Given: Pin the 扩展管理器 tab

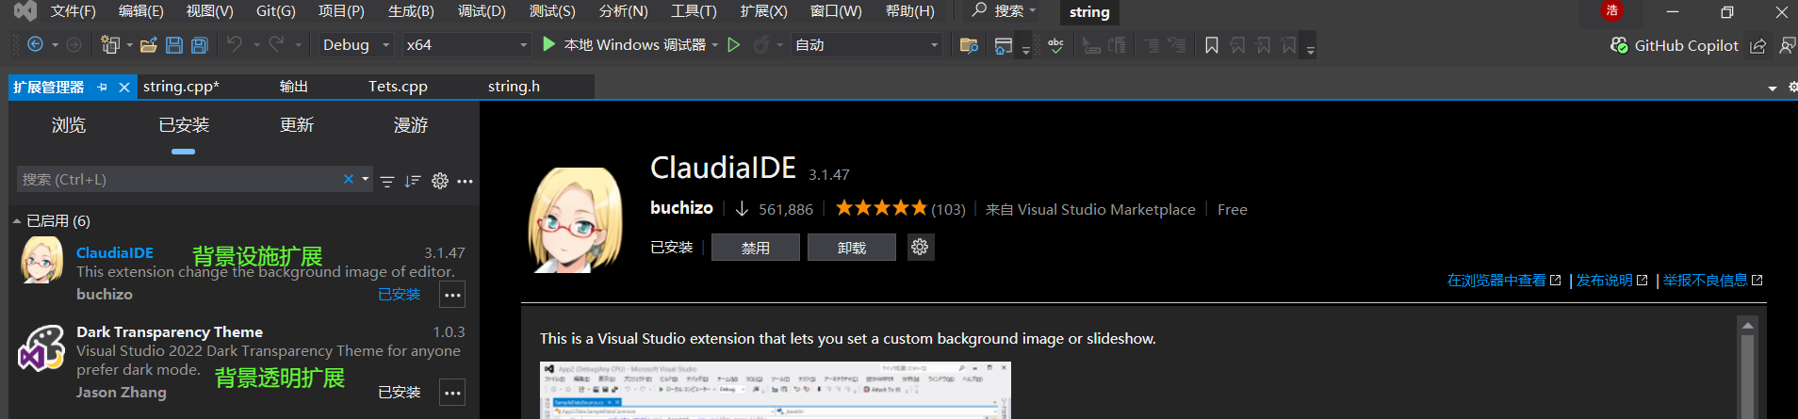Looking at the screenshot, I should tap(103, 87).
